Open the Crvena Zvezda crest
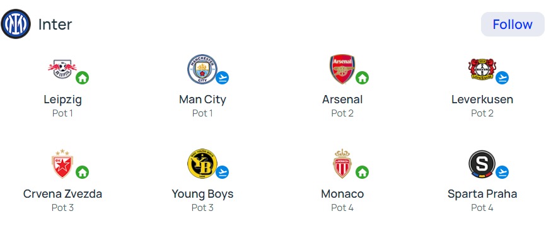 pyautogui.click(x=62, y=164)
